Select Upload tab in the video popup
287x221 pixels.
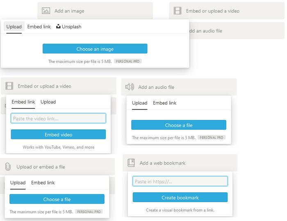(x=48, y=102)
